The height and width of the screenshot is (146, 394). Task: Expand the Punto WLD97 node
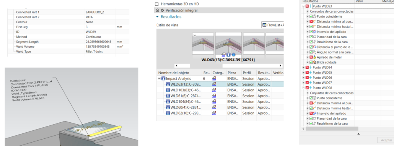click(x=304, y=83)
